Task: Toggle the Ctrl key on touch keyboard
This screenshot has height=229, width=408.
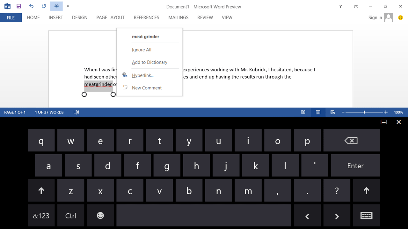Action: (70, 215)
